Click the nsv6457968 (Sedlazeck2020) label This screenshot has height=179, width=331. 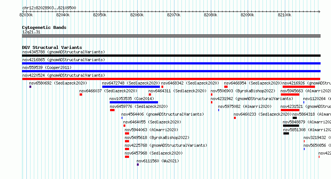pyautogui.click(x=154, y=153)
